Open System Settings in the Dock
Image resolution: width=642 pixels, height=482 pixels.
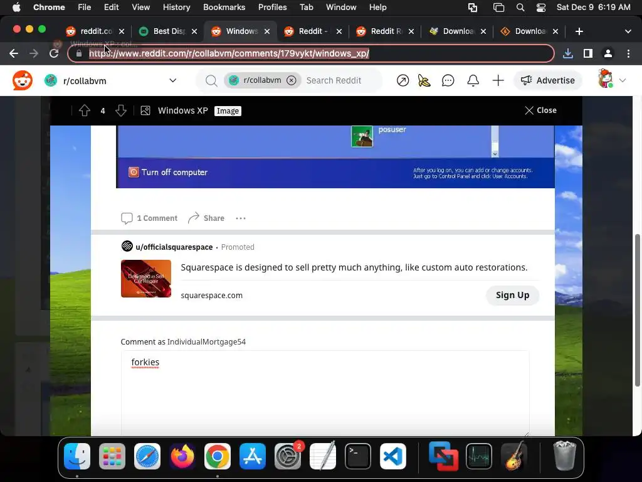[x=288, y=456]
